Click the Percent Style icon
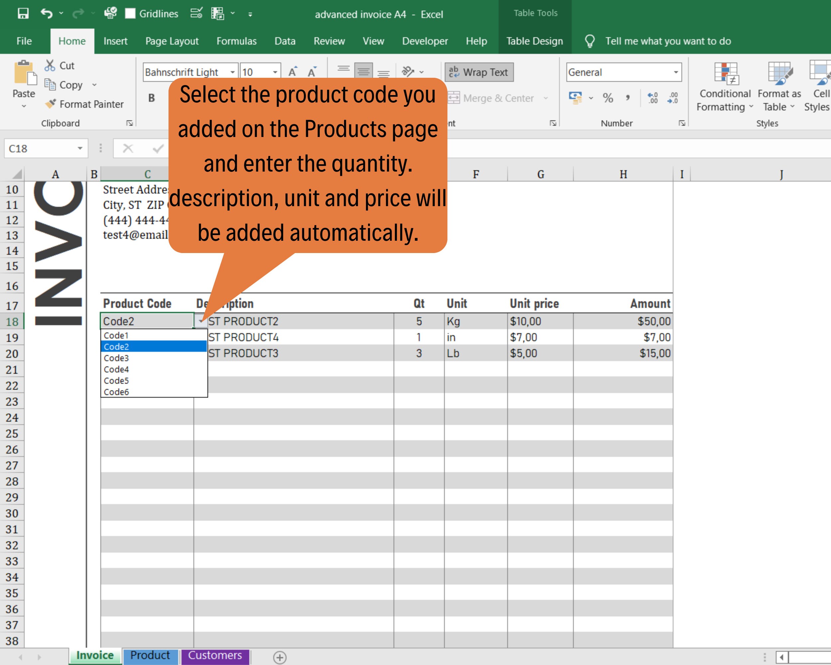Viewport: 831px width, 665px height. 608,97
